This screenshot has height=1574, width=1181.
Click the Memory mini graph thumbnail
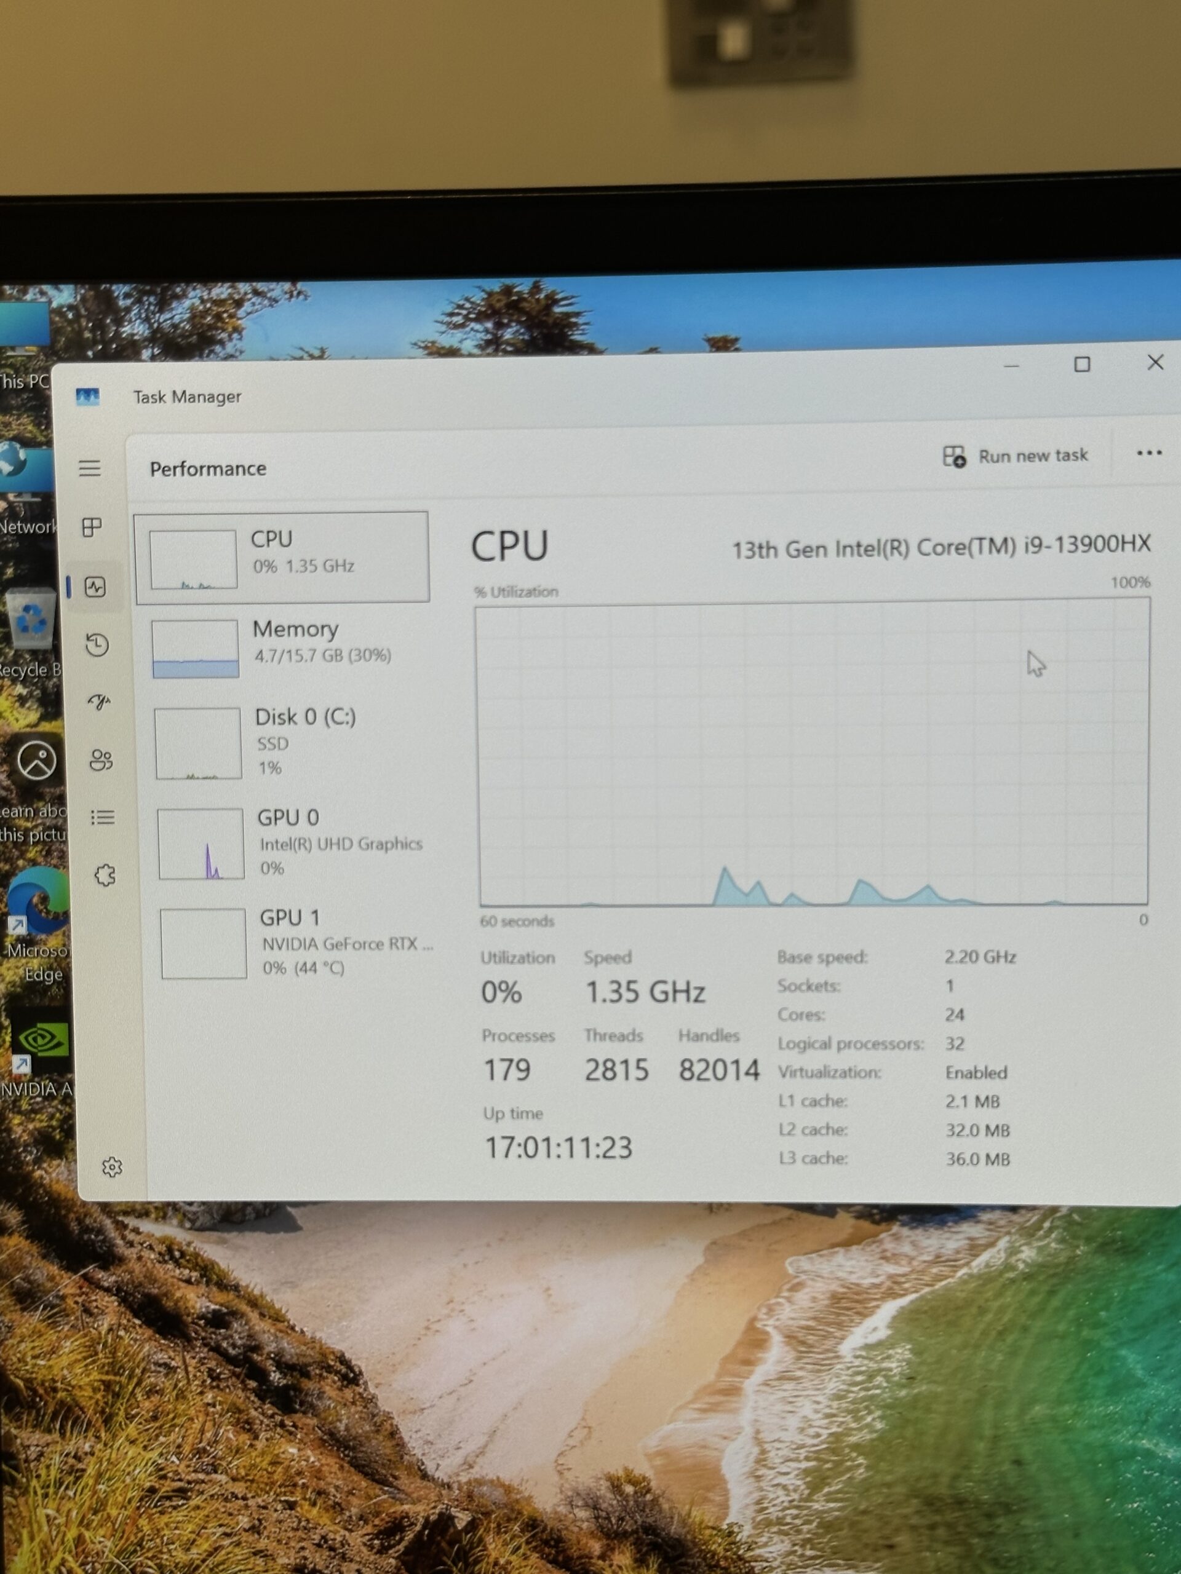click(x=195, y=648)
